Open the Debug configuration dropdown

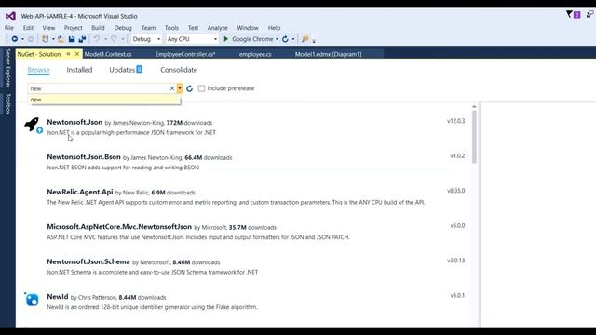(x=147, y=39)
